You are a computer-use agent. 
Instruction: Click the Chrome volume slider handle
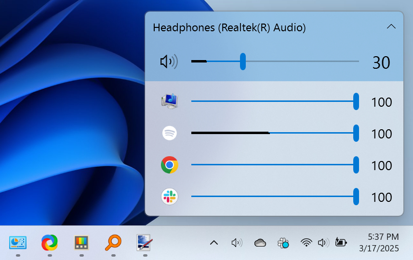click(x=356, y=165)
